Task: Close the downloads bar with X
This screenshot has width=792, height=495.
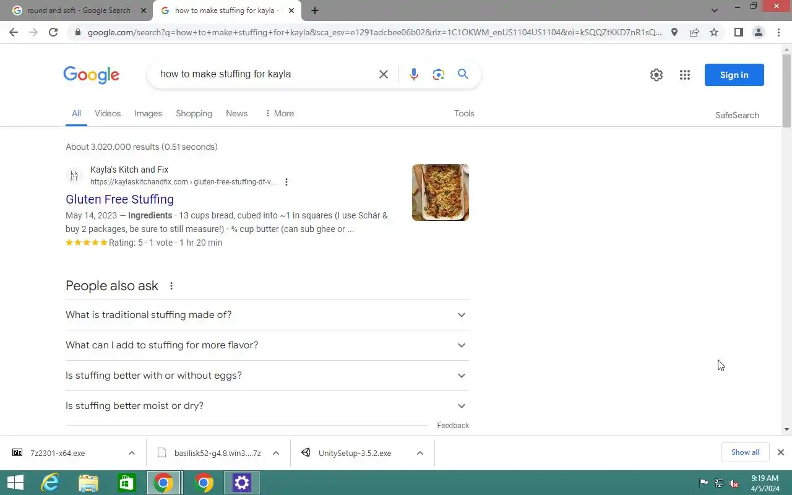Action: tap(781, 452)
